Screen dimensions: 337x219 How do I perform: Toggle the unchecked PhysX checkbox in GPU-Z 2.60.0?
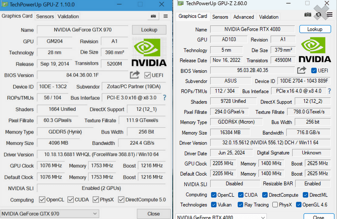[x=275, y=205]
